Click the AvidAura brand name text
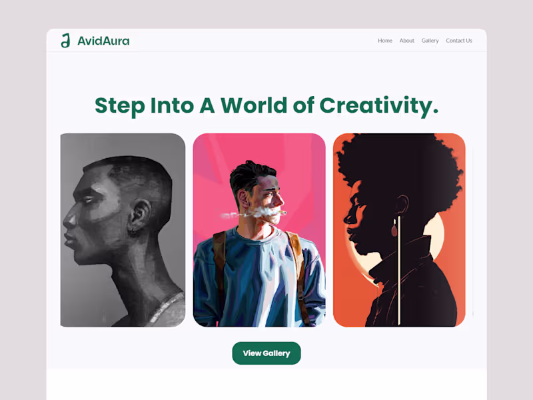The height and width of the screenshot is (400, 533). point(103,41)
